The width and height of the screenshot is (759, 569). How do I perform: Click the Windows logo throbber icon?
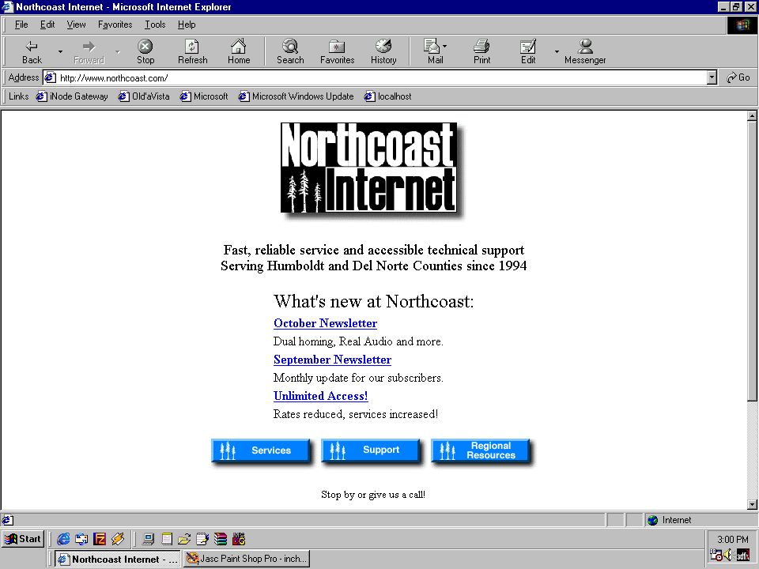[x=742, y=24]
